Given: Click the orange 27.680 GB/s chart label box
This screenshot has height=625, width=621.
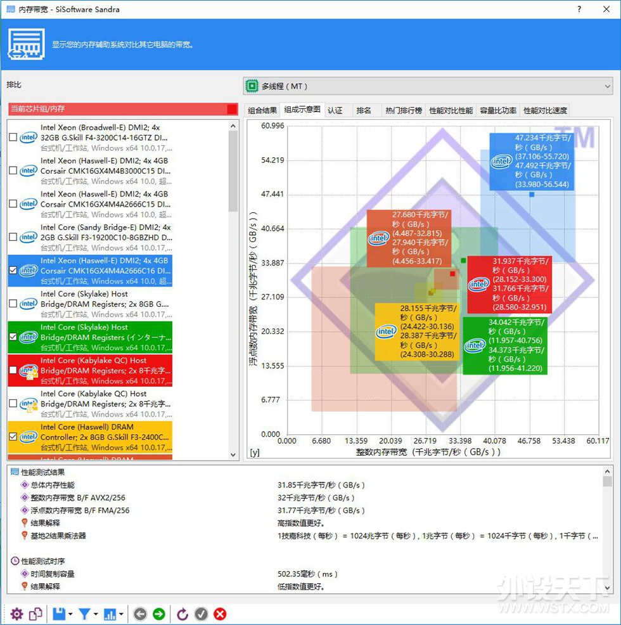Looking at the screenshot, I should pyautogui.click(x=409, y=238).
